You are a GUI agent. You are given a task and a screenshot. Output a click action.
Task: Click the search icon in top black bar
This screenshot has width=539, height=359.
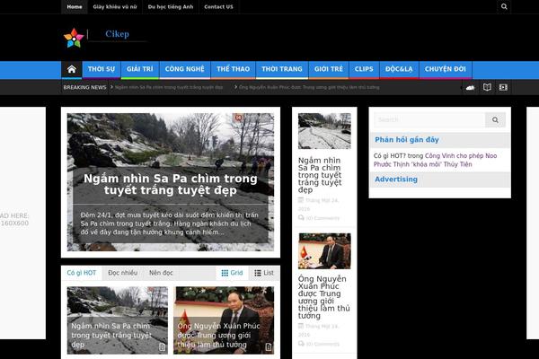504,6
